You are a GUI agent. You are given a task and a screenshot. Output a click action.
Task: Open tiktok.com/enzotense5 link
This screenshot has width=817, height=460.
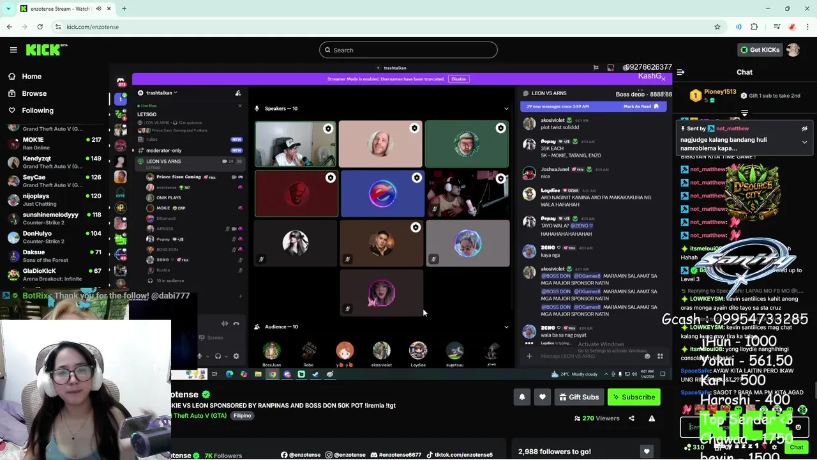[460, 455]
